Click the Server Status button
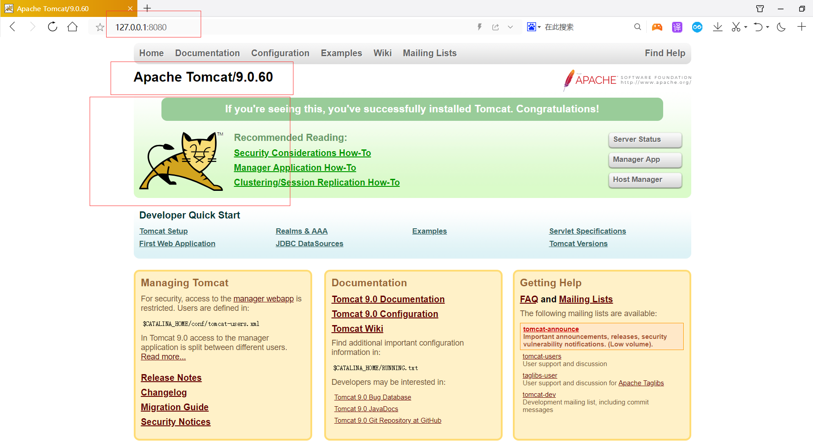 pos(645,140)
